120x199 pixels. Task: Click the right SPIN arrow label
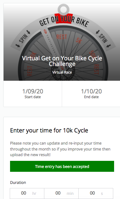pyautogui.click(x=103, y=38)
